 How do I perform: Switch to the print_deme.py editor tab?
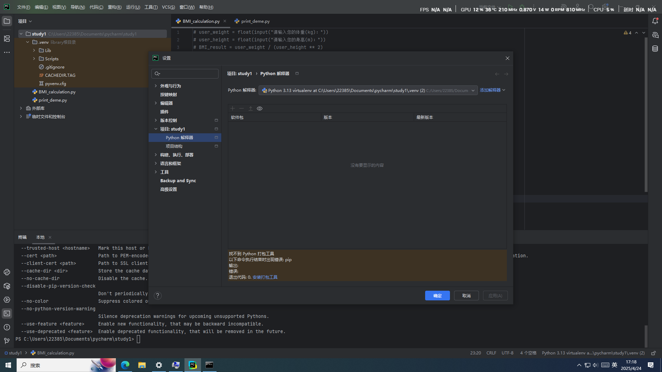[x=255, y=21]
